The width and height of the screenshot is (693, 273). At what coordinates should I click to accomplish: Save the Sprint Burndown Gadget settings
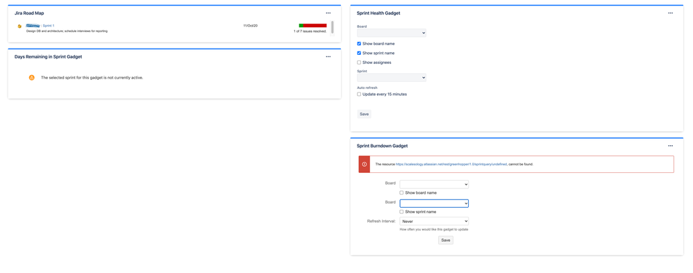446,240
